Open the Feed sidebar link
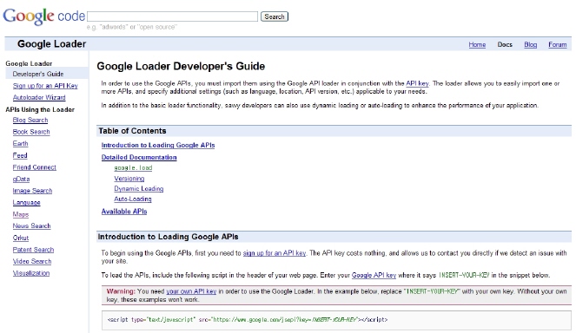The image size is (576, 333). tap(20, 155)
